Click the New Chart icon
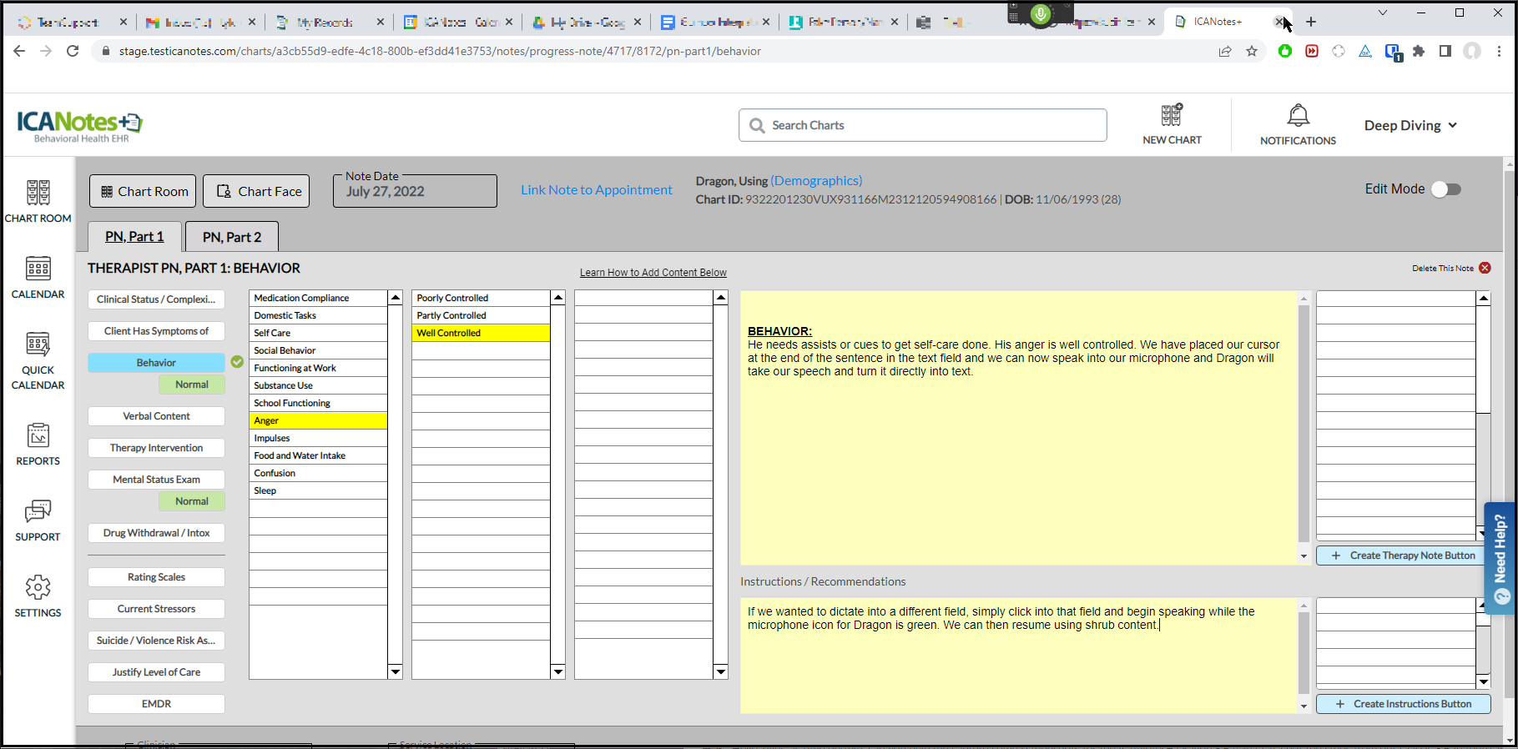This screenshot has width=1518, height=749. point(1172,115)
